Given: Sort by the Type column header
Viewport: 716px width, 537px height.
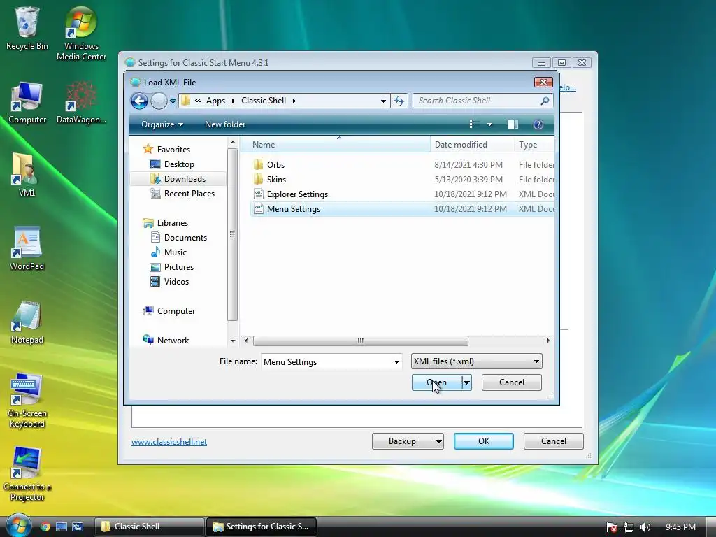Looking at the screenshot, I should pos(534,144).
